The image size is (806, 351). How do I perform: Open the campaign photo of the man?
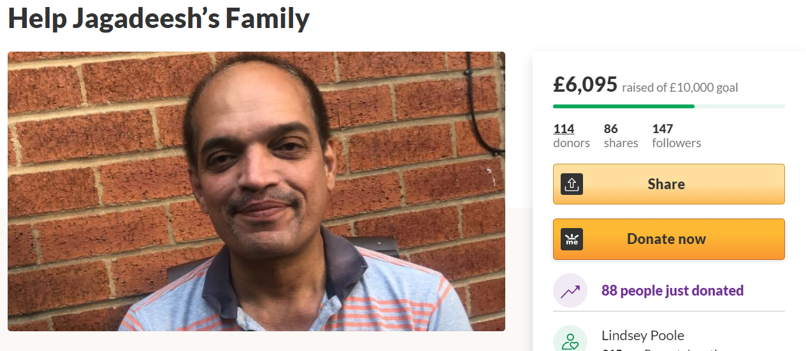coord(256,191)
